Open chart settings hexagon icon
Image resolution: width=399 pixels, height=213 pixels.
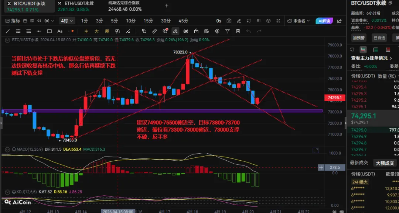269,21
